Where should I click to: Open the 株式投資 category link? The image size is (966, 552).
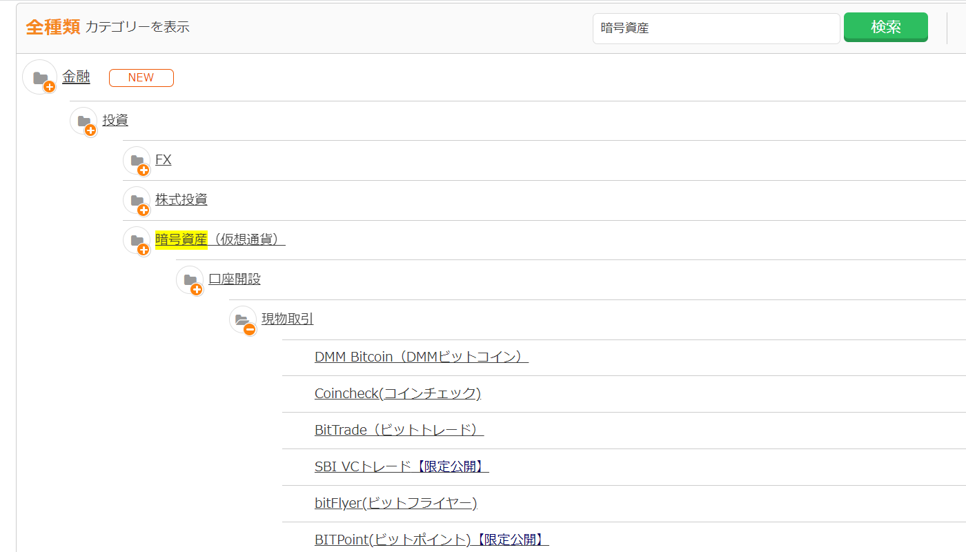pos(181,199)
